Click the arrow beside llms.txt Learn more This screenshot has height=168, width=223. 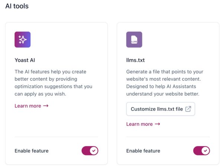click(x=157, y=124)
